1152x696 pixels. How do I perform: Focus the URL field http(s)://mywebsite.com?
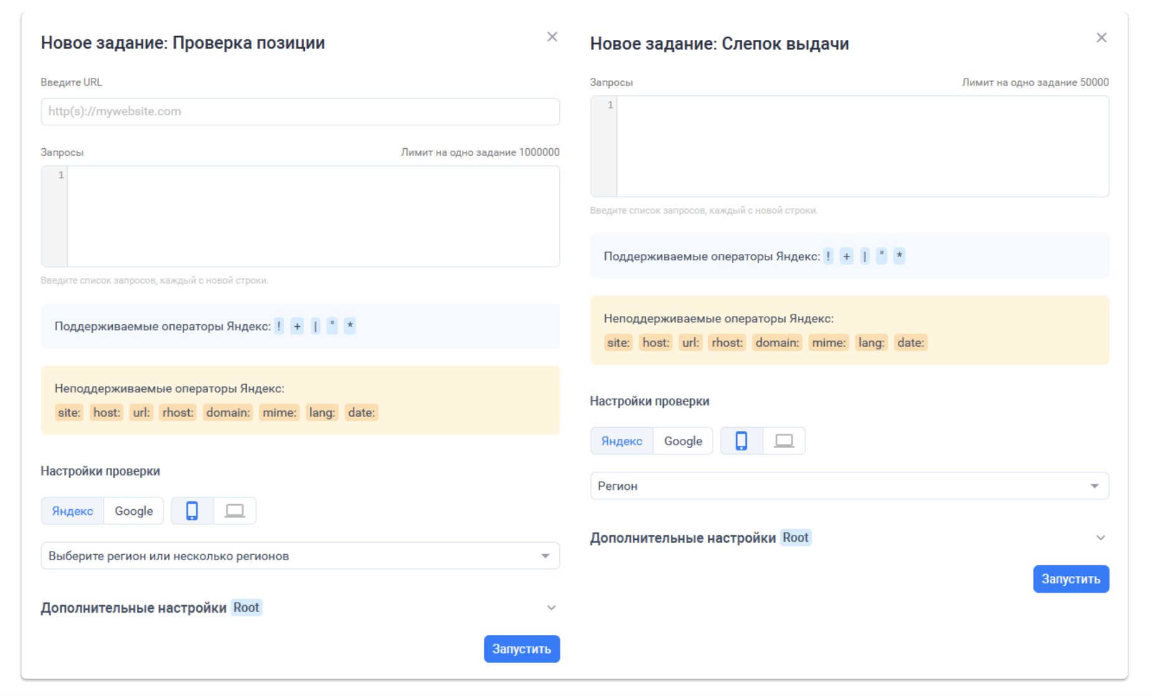(x=300, y=111)
